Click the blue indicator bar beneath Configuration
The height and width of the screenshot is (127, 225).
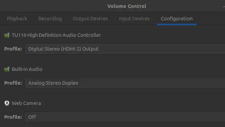coord(177,24)
